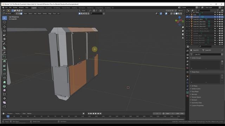Choose the Move tool

5,27
